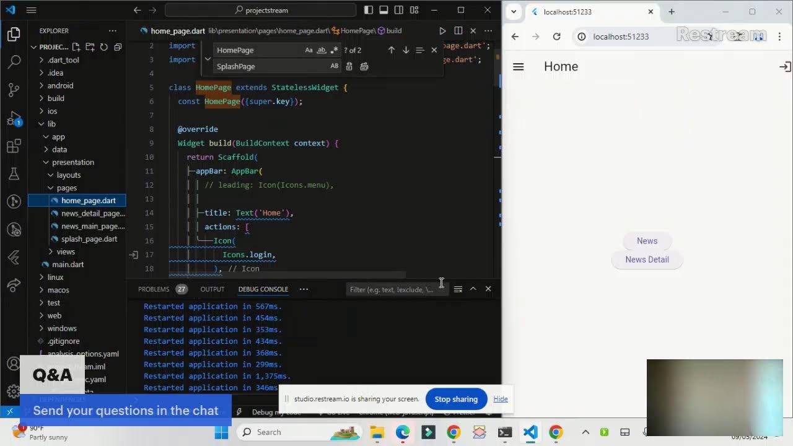Click New File icon in Explorer header
The height and width of the screenshot is (446, 793).
pos(76,47)
